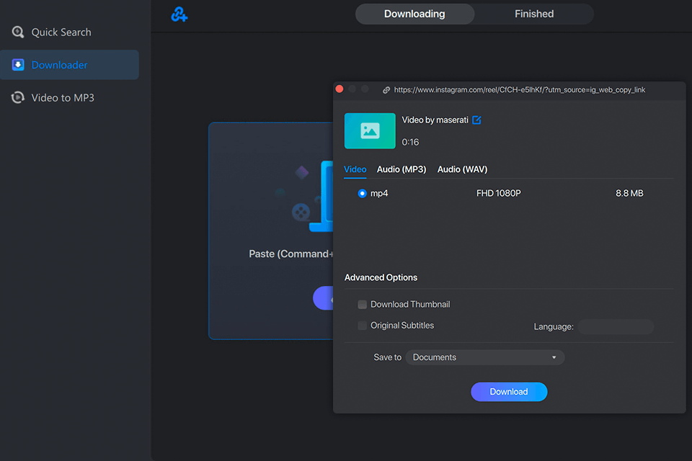Screen dimensions: 692x461
Task: Select the mp4 radio button
Action: click(x=362, y=193)
